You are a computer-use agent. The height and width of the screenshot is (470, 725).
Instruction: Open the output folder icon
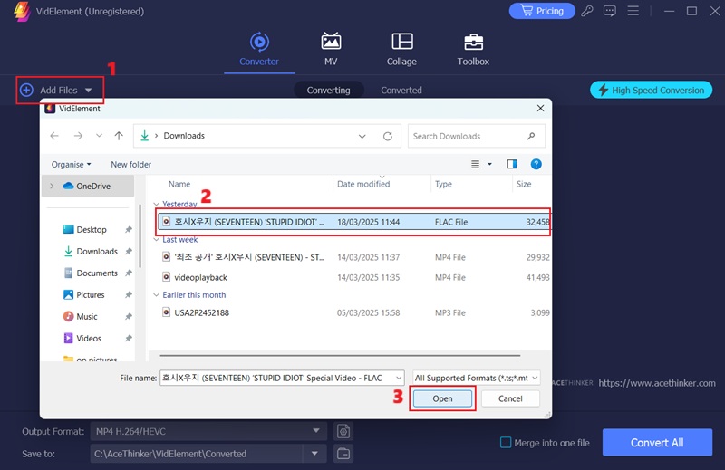pyautogui.click(x=343, y=454)
